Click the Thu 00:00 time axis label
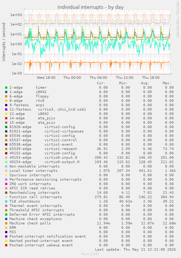The height and width of the screenshot is (258, 181). tap(72, 77)
